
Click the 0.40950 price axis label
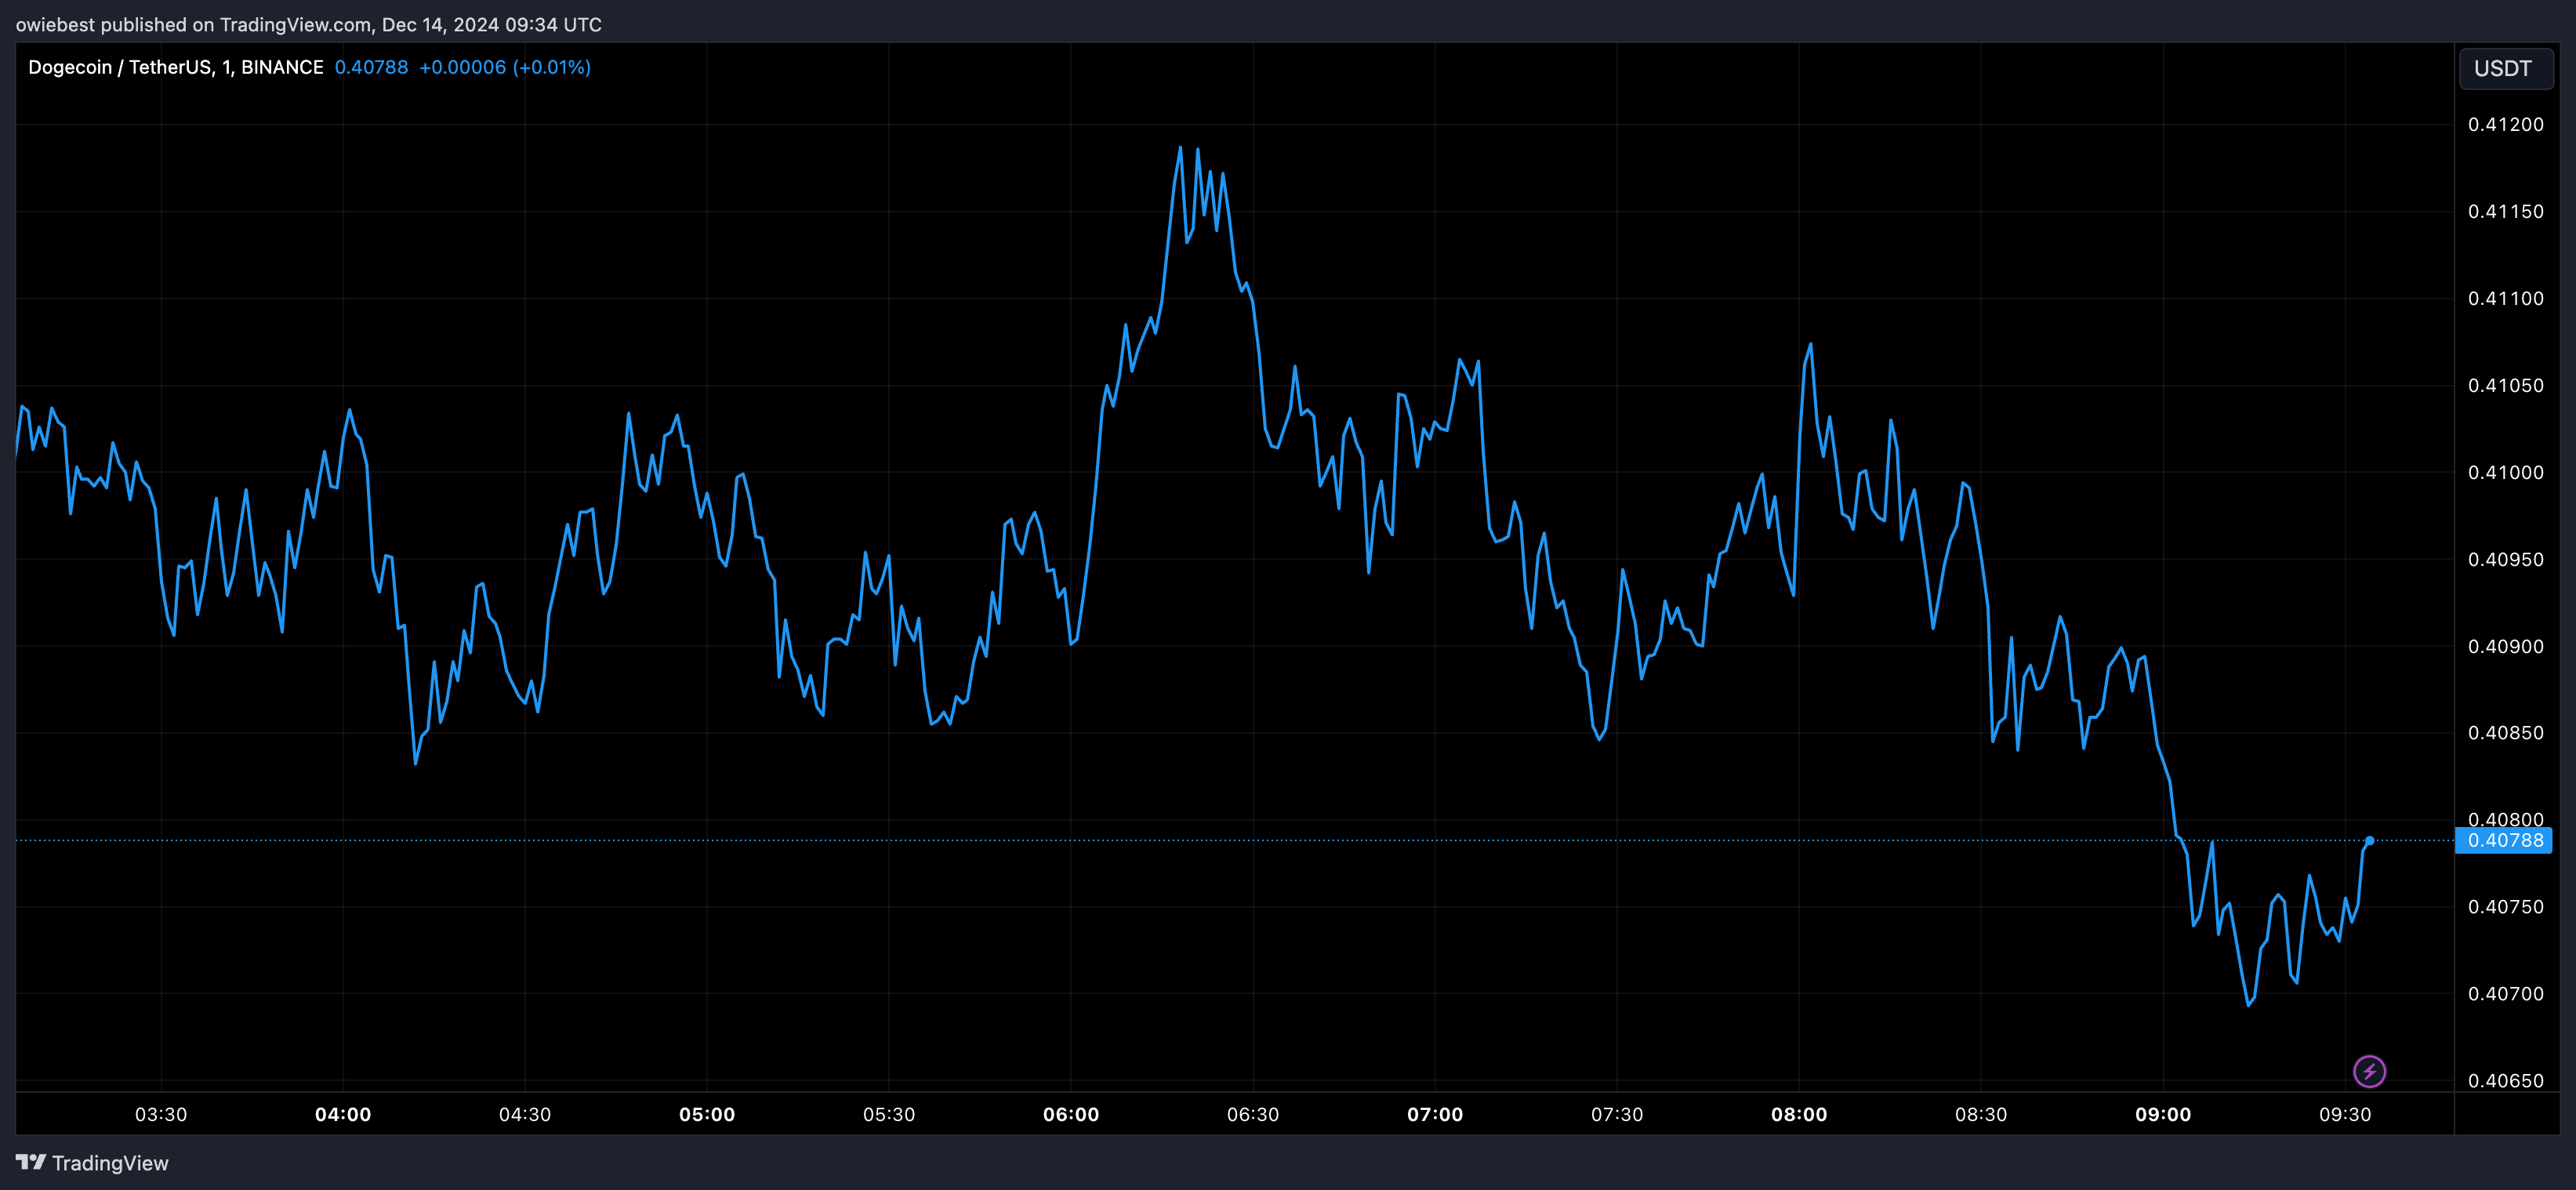click(x=2505, y=559)
